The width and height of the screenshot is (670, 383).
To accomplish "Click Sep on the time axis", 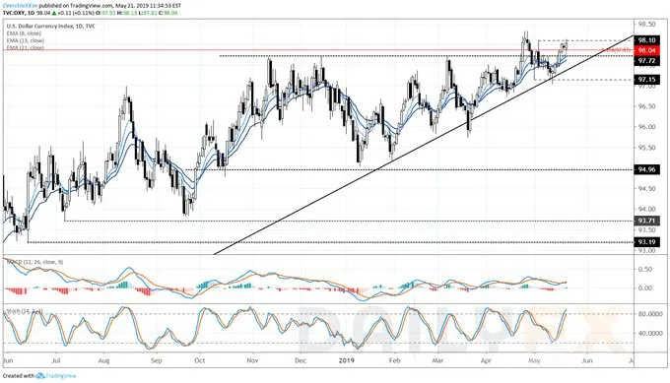I will click(157, 360).
